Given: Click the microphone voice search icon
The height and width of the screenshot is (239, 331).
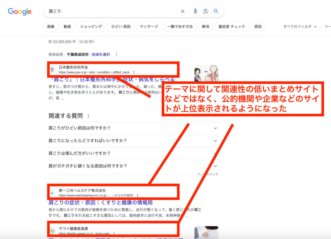Looking at the screenshot, I should click(195, 11).
